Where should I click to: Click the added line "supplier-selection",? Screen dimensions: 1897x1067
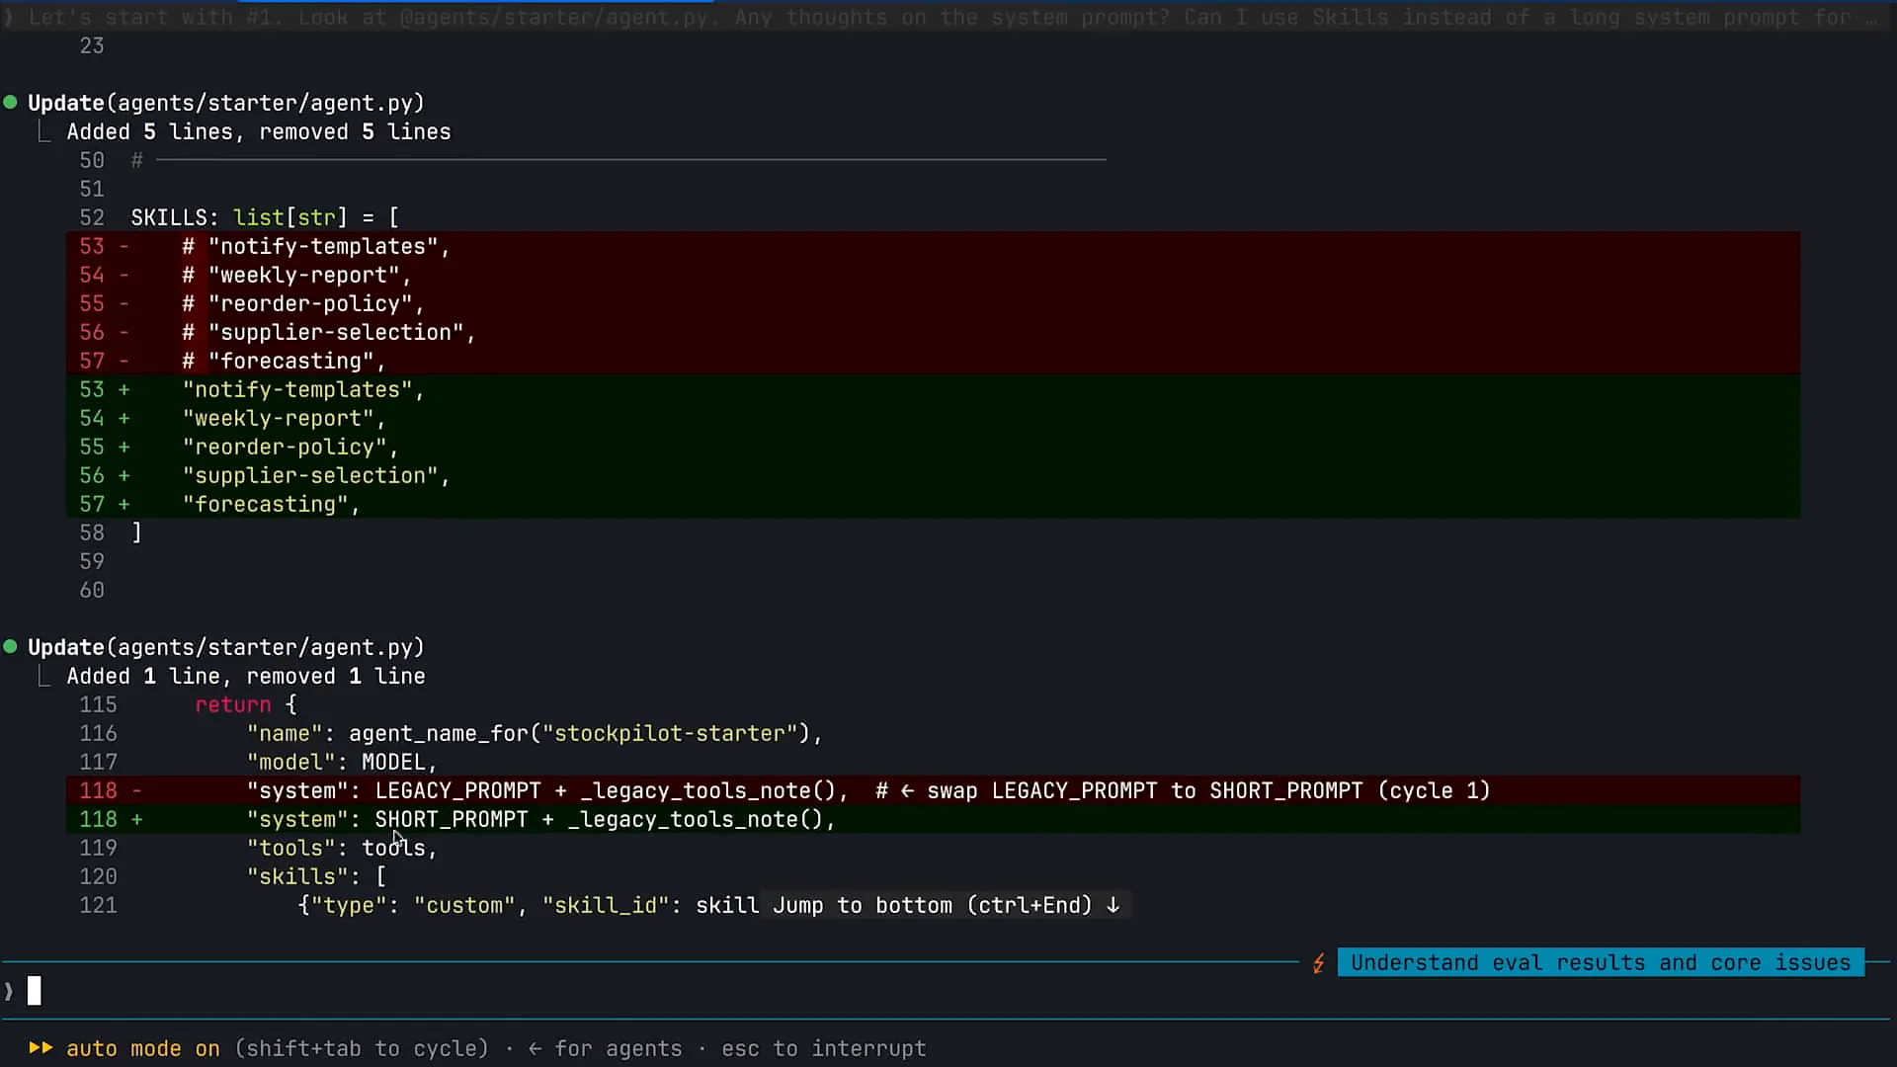(x=933, y=475)
